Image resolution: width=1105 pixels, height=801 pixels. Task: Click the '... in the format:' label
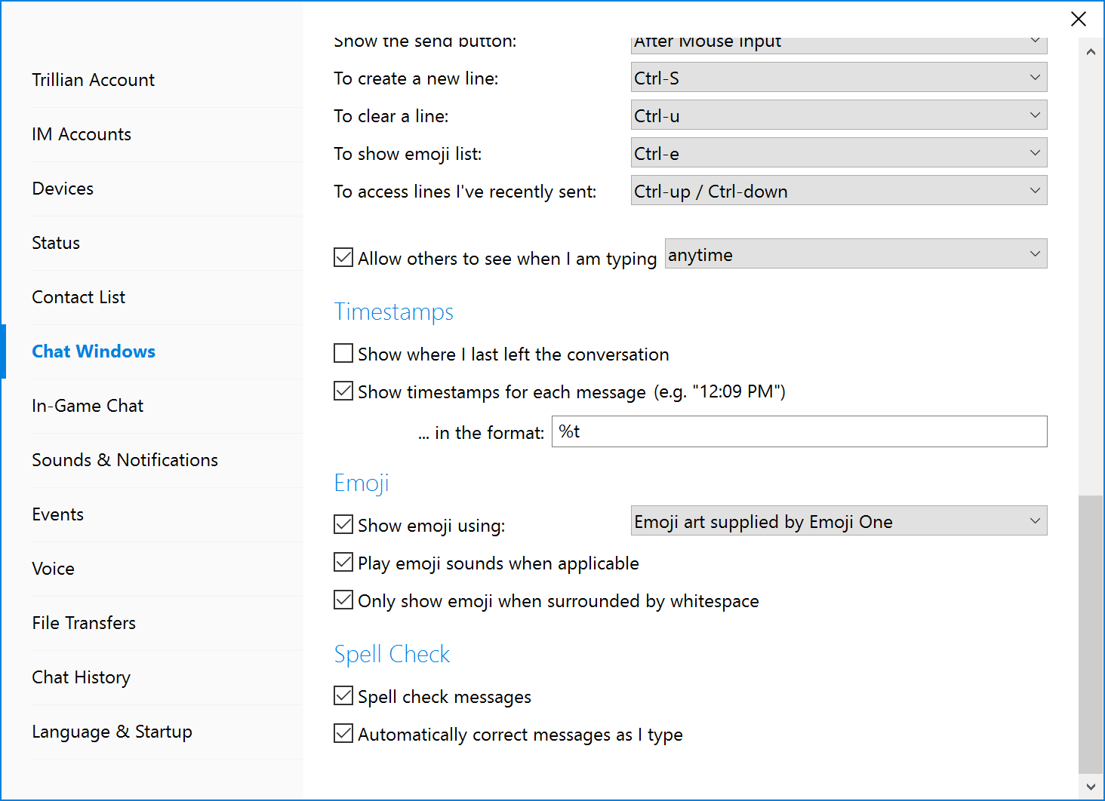482,433
